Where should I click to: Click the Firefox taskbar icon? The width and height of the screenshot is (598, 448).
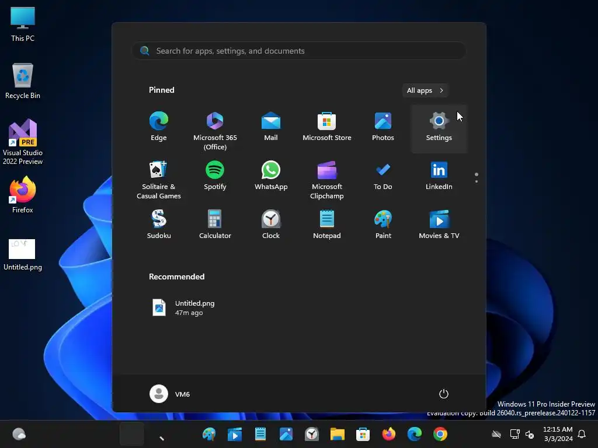coord(388,434)
